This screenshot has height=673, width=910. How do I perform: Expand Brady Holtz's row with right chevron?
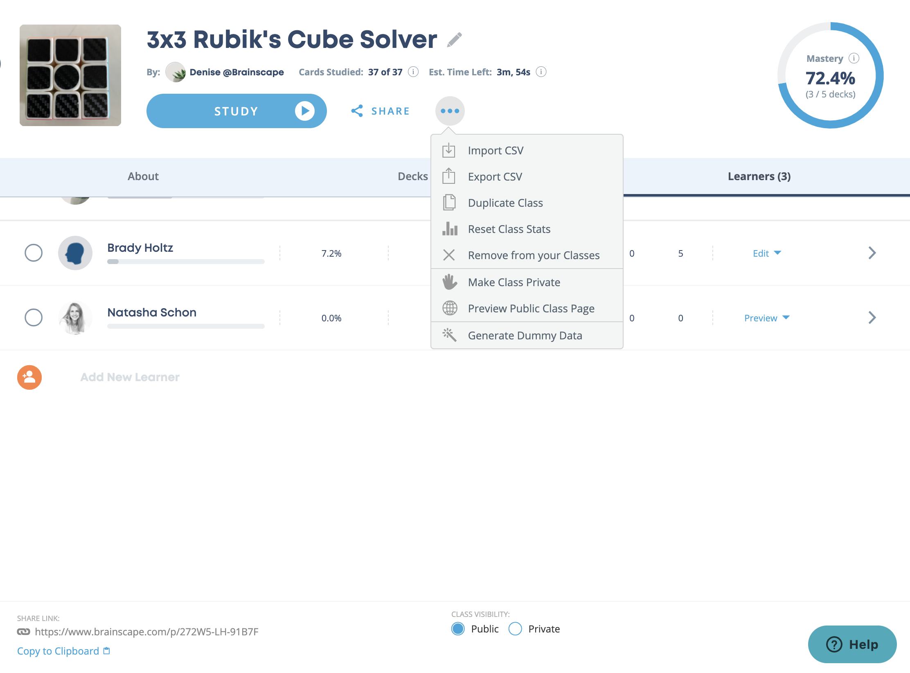pos(872,253)
